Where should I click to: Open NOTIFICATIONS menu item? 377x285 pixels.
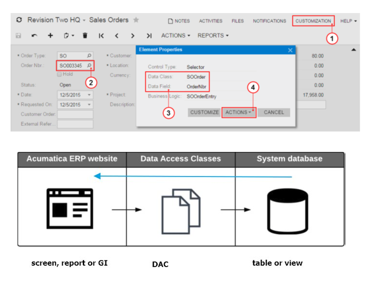(269, 21)
